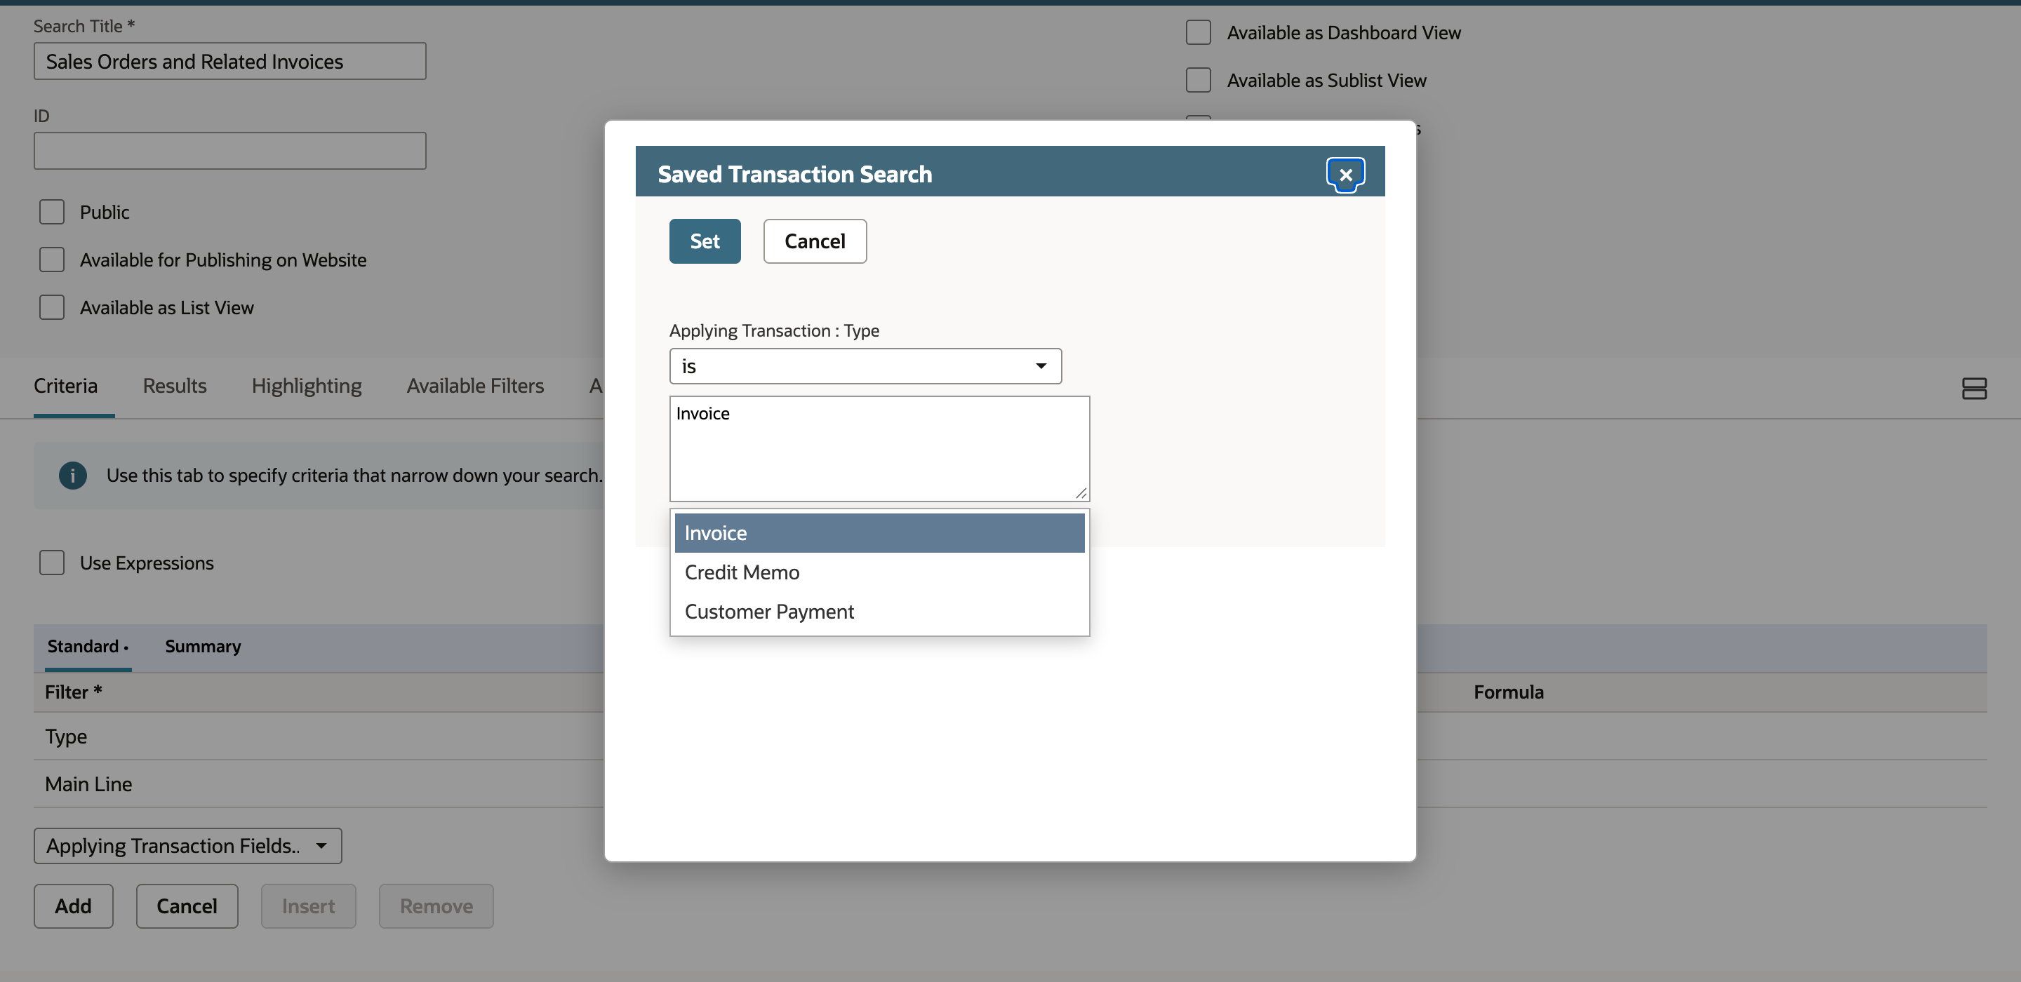Open Applying Transaction Fields dropdown
This screenshot has width=2021, height=982.
tap(187, 845)
